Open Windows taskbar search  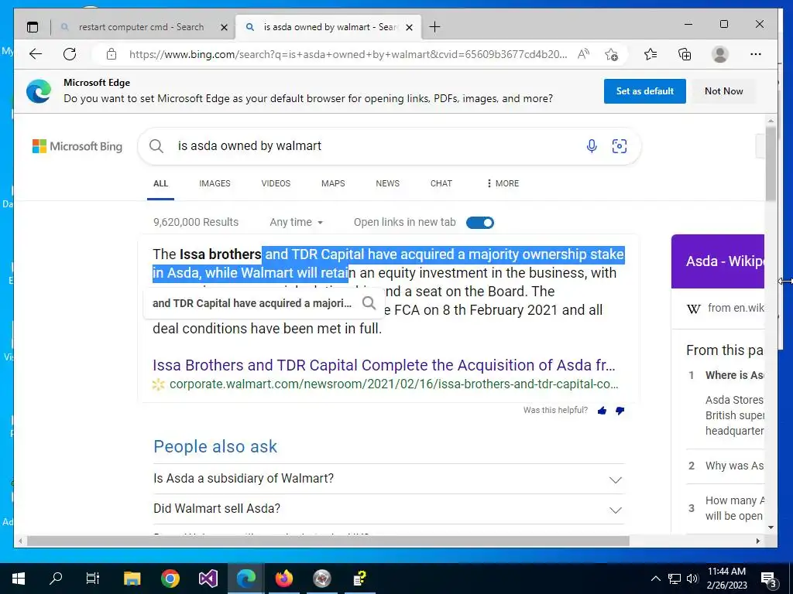tap(56, 579)
